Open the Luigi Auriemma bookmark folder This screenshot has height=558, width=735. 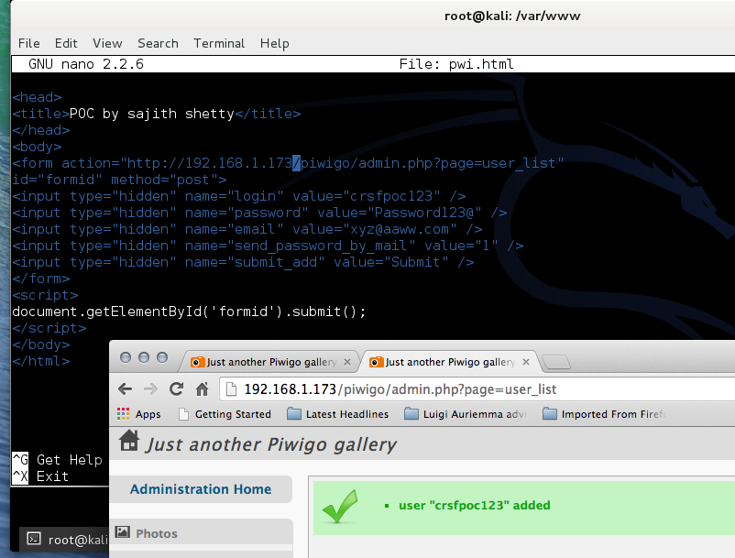pyautogui.click(x=466, y=414)
